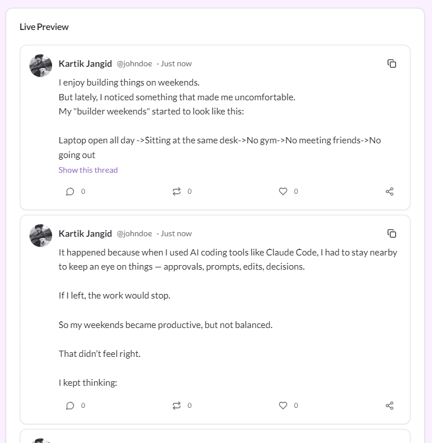Image resolution: width=432 pixels, height=443 pixels.
Task: Click Kartik Jangid's avatar on the first post
Action: coord(41,66)
